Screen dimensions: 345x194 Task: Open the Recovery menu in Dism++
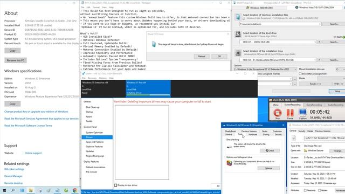[92, 78]
